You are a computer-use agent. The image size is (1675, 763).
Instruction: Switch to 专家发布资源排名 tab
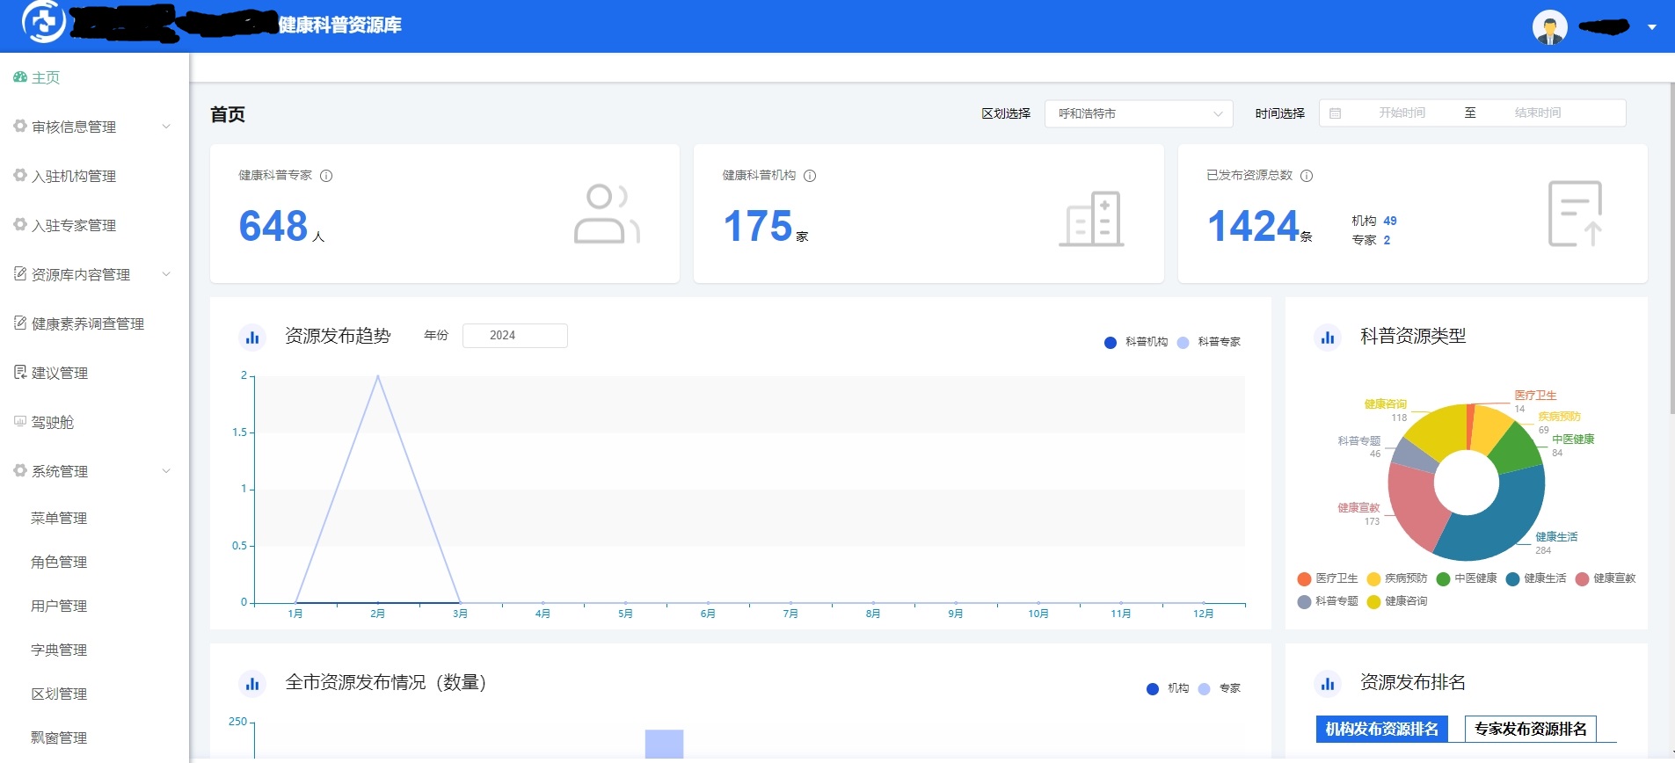[1530, 729]
